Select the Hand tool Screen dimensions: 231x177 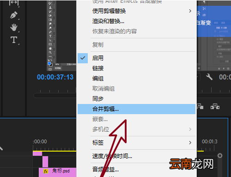[14, 27]
